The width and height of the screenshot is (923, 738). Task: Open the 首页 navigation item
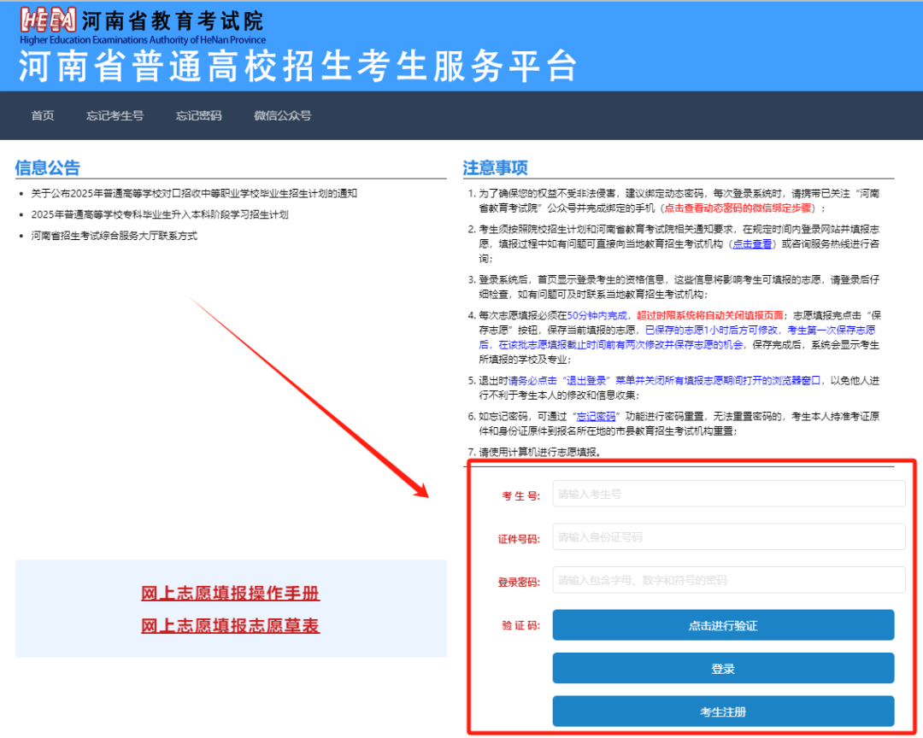tap(43, 115)
